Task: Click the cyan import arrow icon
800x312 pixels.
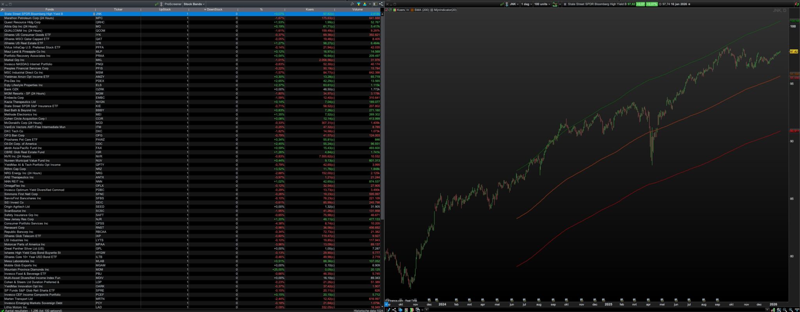Action: (359, 4)
